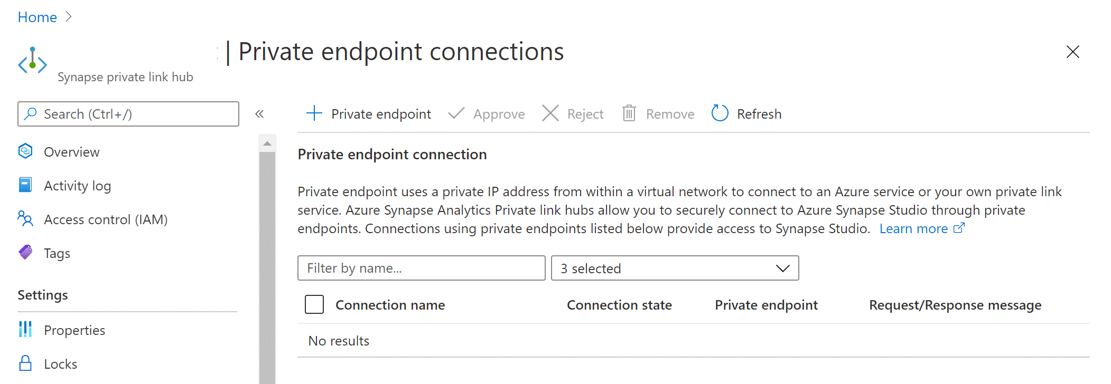
Task: Select Access control (IAM) menu item
Action: [x=106, y=219]
